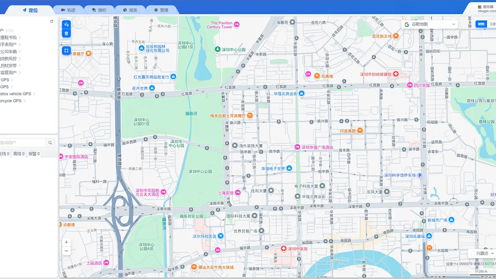
Task: Click the device or user search field
Action: pyautogui.click(x=23, y=143)
